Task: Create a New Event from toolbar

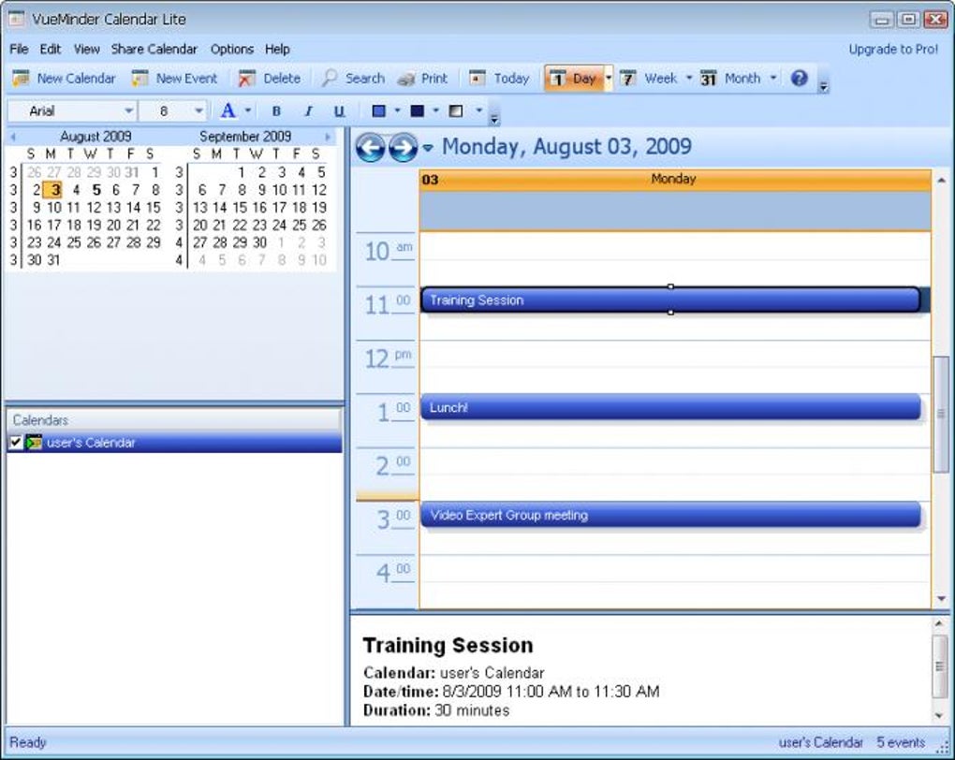Action: click(x=174, y=79)
